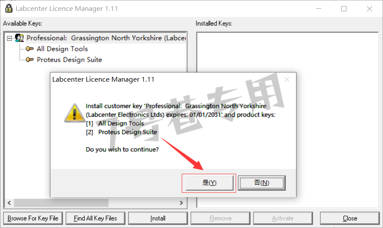This screenshot has height=228, width=383.
Task: Decline installation with the 否(N) button
Action: pos(262,183)
